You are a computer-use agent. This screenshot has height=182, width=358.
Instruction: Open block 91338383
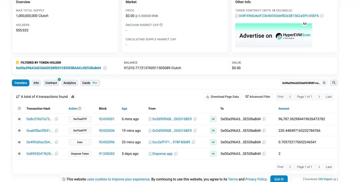[107, 154]
